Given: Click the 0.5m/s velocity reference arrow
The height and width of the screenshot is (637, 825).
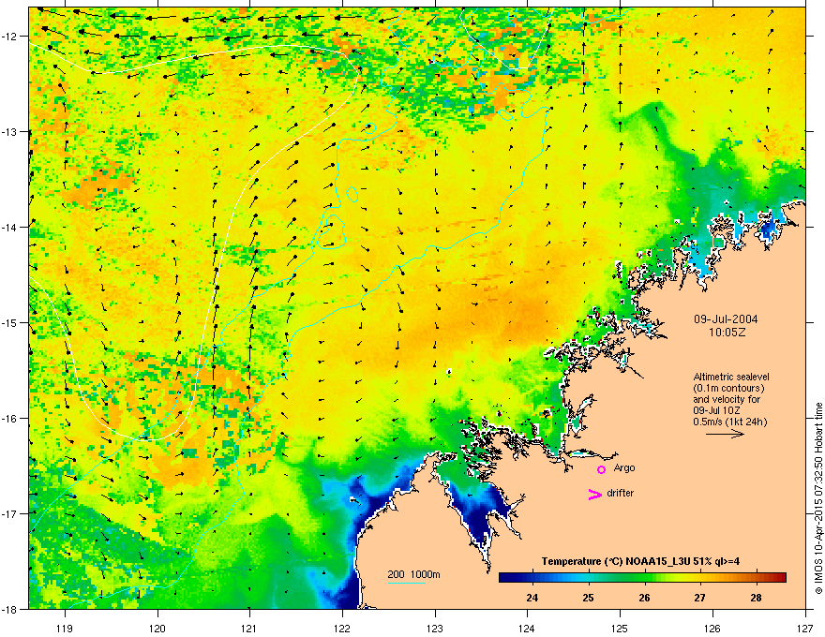Looking at the screenshot, I should [725, 434].
